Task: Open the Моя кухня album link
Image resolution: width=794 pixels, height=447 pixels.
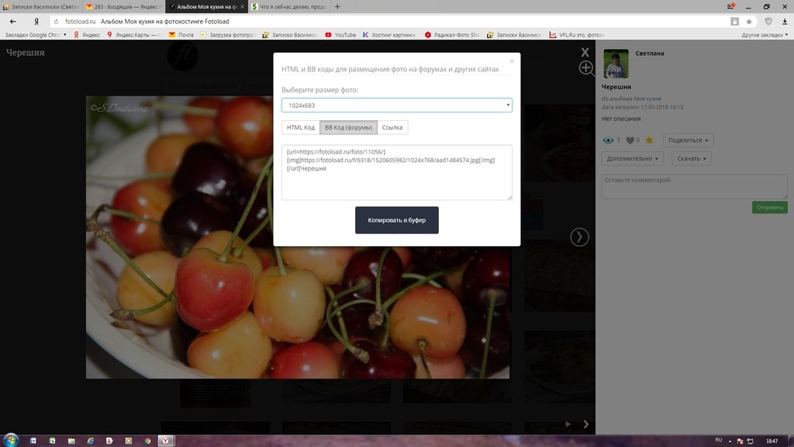Action: 647,99
